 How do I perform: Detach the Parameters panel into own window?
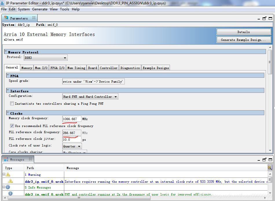[264, 18]
